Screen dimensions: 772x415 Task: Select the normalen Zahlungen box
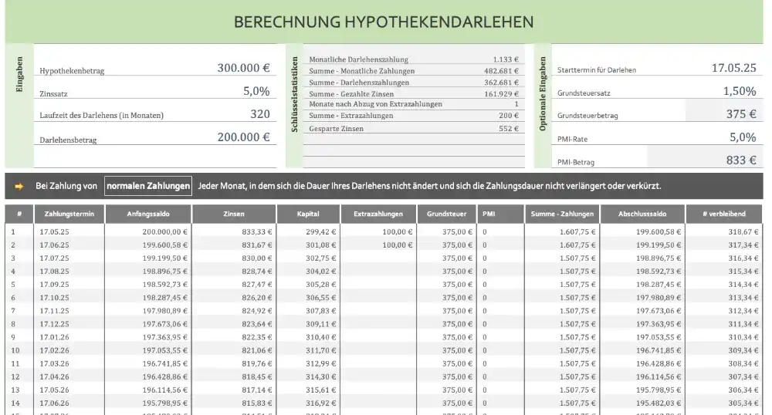[x=148, y=187]
